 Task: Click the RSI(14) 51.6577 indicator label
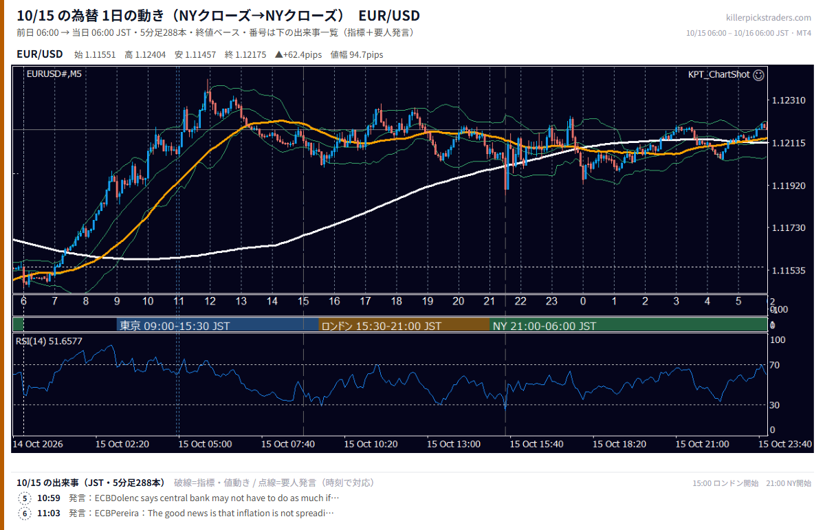[x=49, y=341]
